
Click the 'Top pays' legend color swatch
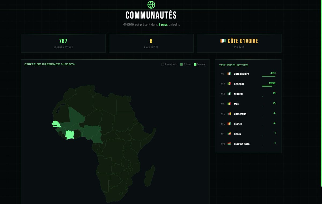point(195,64)
